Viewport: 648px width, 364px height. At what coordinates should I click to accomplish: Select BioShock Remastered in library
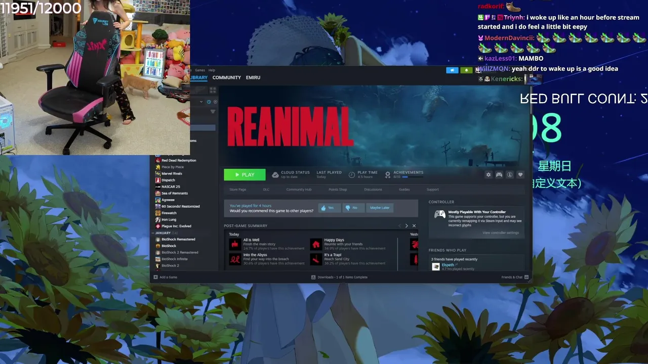point(175,239)
